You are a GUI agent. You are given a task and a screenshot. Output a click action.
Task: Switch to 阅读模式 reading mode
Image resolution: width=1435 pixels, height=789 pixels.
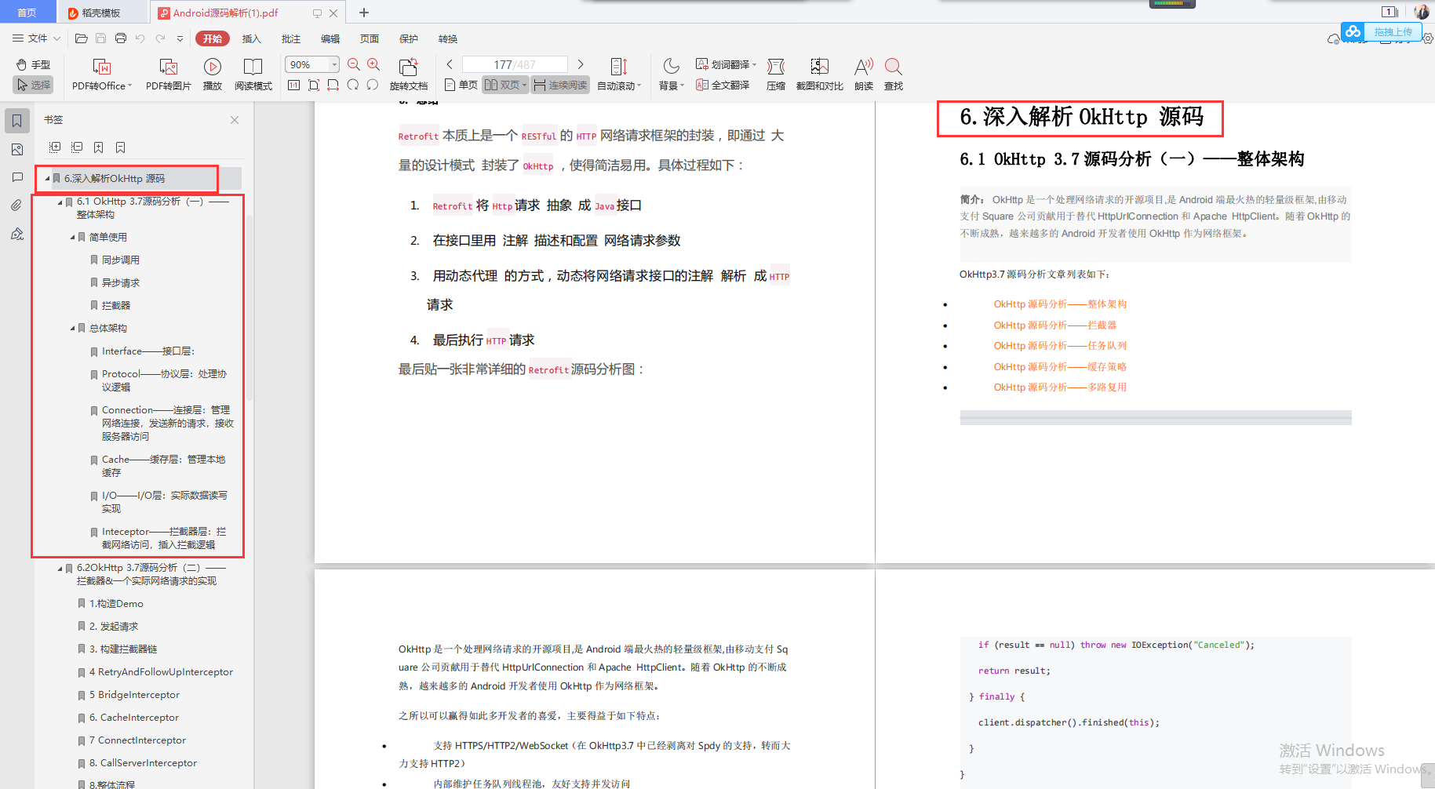(253, 75)
